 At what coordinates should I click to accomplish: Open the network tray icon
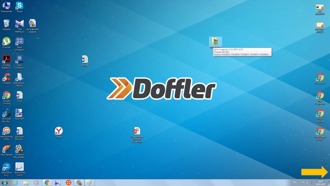point(312,183)
